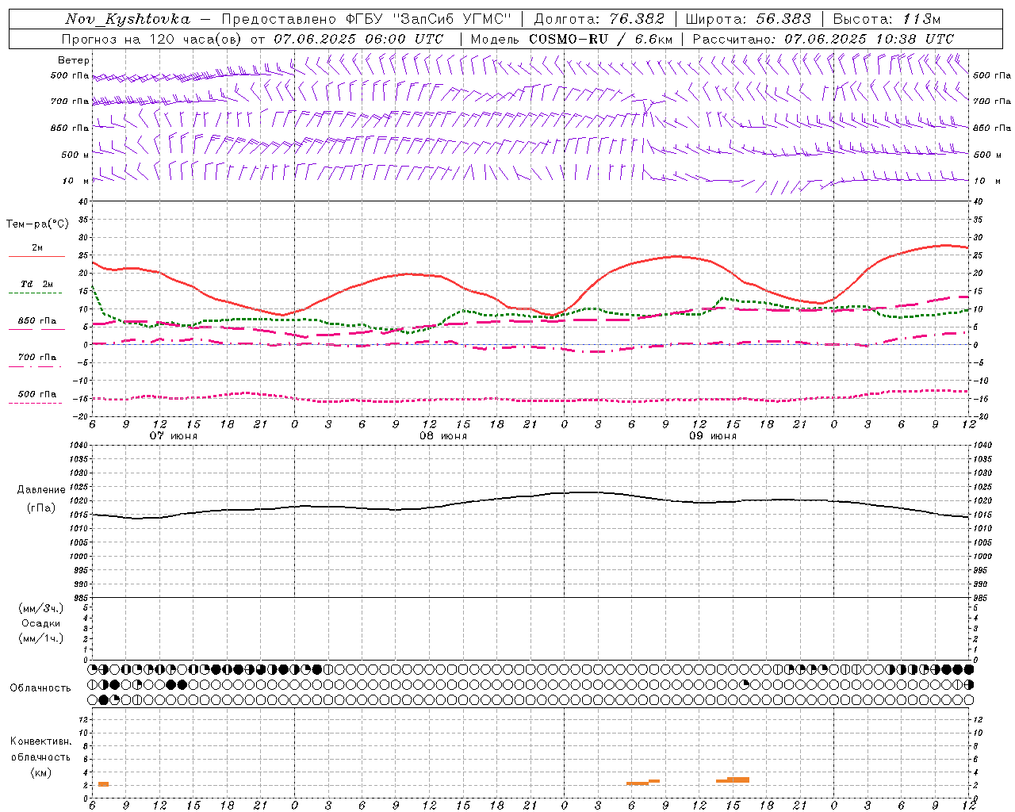Click the 'Осадки' precipitation label
This screenshot has height=812, width=1015.
(x=41, y=623)
